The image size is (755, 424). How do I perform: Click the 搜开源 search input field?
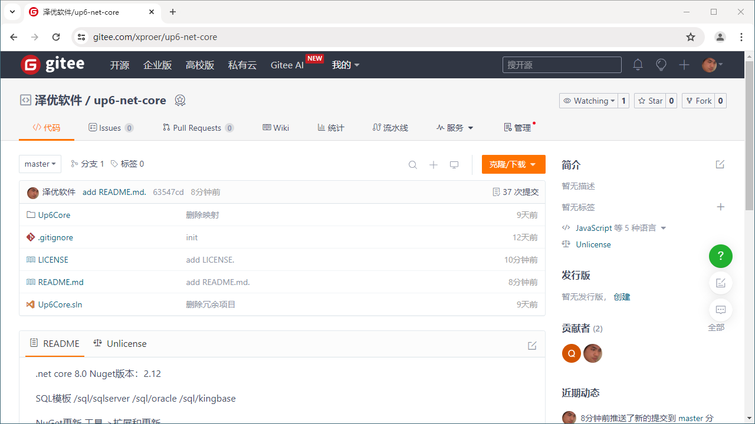(562, 65)
